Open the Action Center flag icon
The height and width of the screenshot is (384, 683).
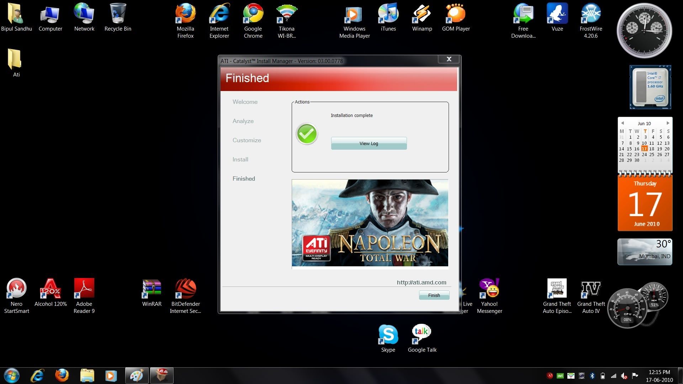(635, 376)
